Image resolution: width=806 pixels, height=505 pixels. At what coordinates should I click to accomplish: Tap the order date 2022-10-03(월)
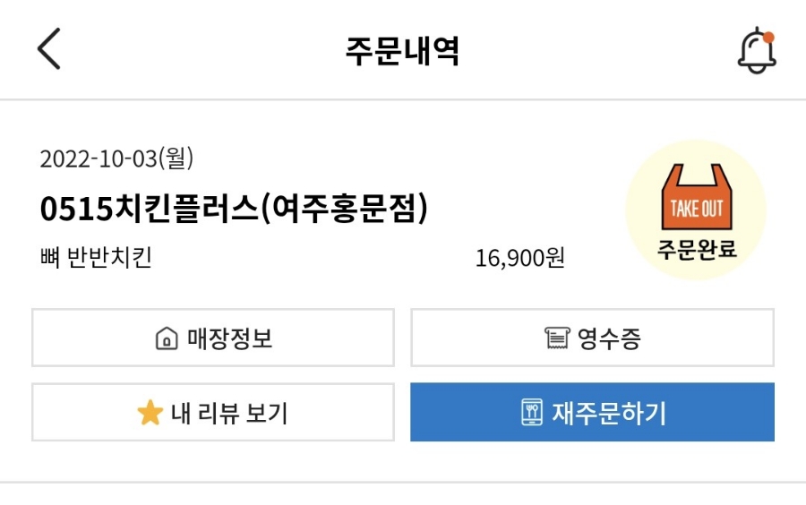pos(117,159)
